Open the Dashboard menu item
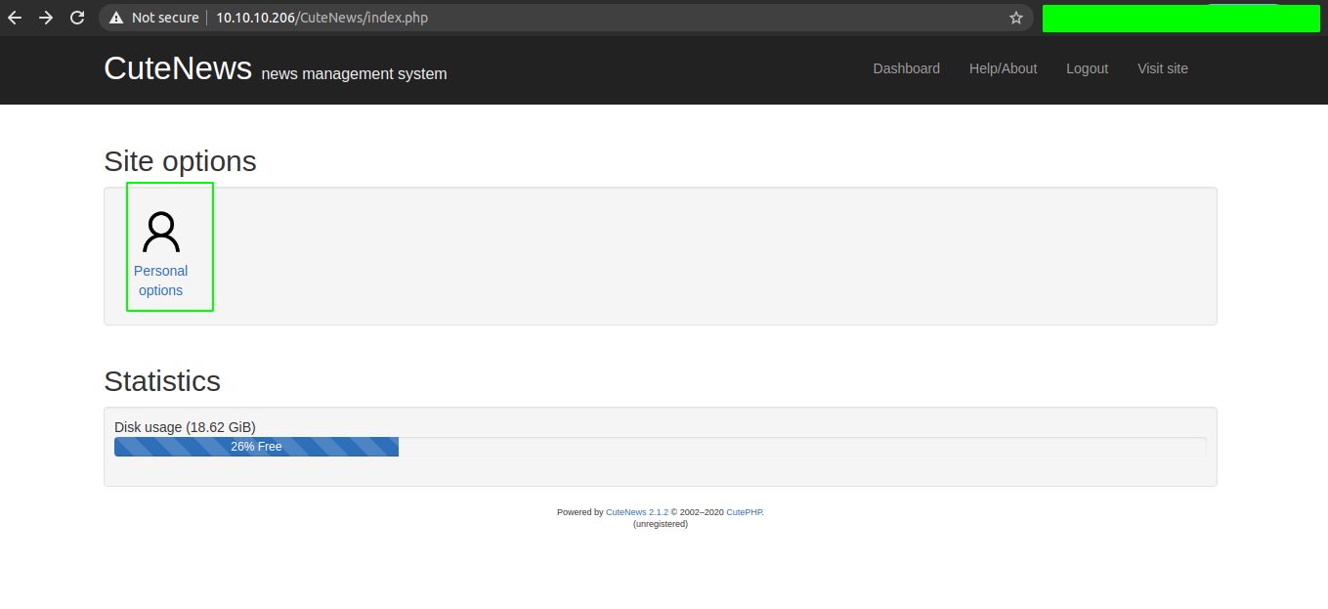 [x=907, y=68]
